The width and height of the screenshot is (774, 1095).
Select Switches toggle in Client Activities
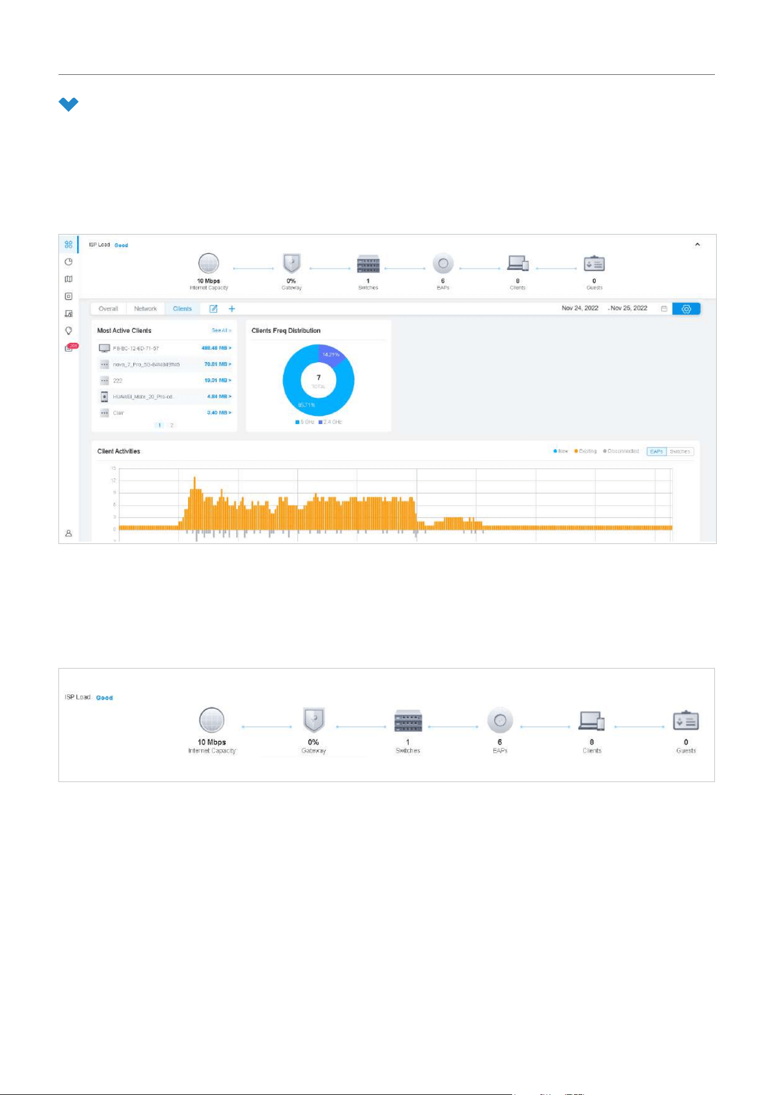tap(680, 452)
